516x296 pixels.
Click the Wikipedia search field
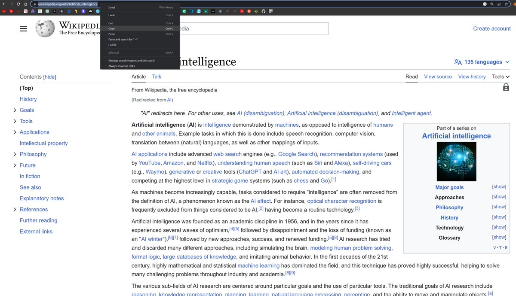click(x=254, y=29)
